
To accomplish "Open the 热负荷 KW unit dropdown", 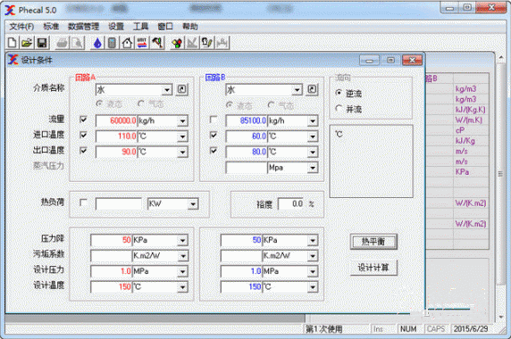I will tap(193, 204).
